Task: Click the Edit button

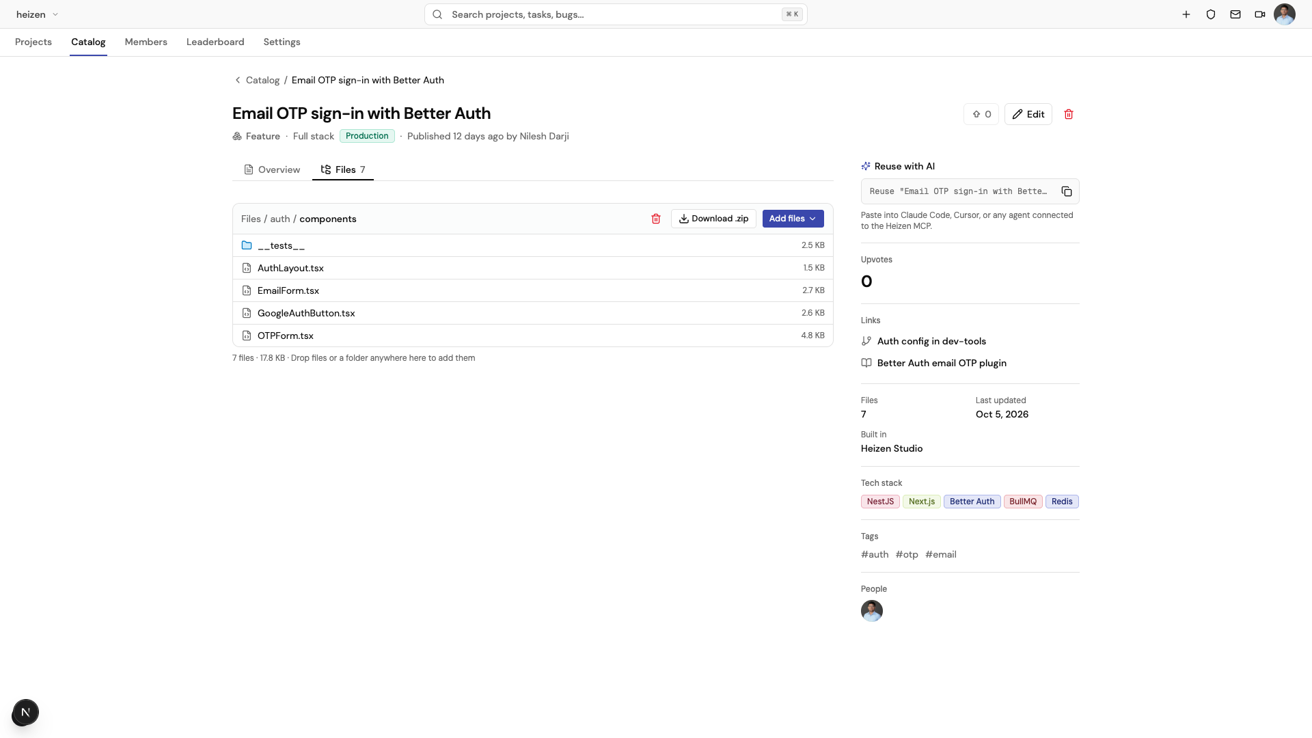Action: (x=1028, y=114)
